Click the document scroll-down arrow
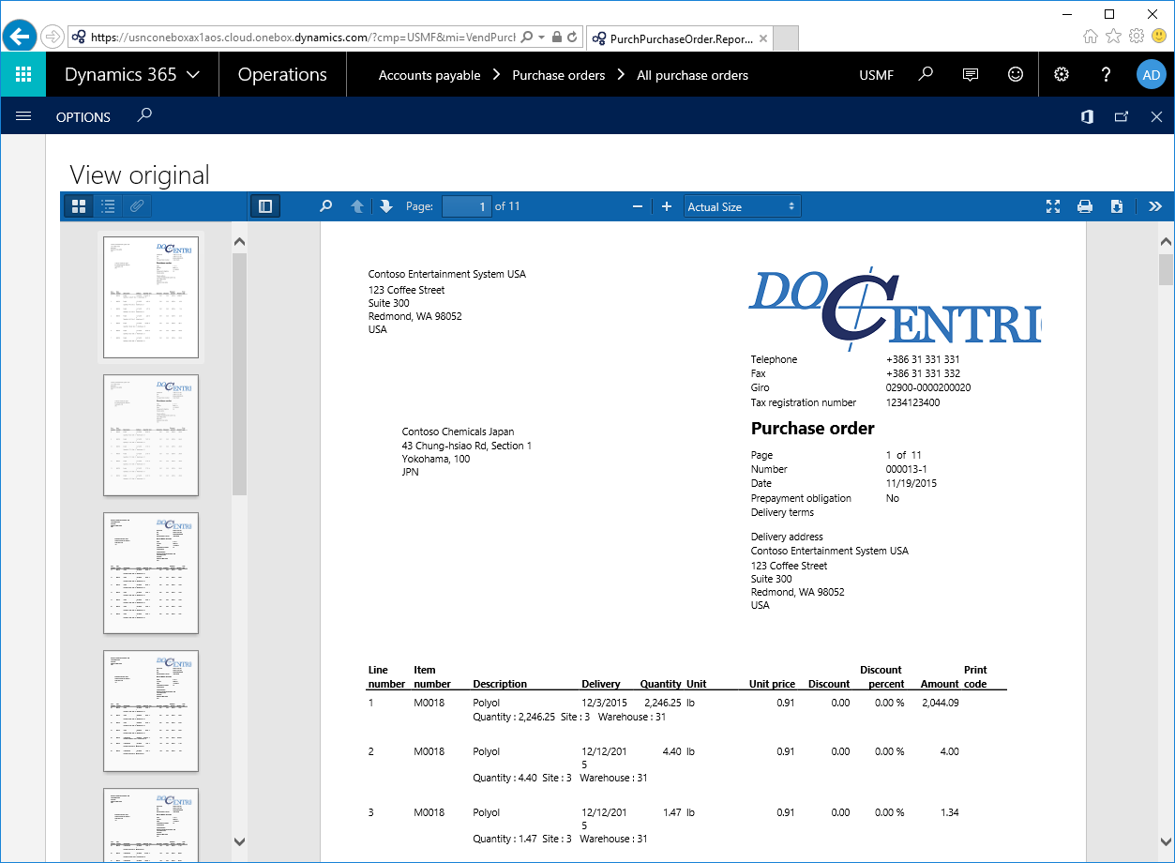Screen dimensions: 1175x863 point(1166,841)
